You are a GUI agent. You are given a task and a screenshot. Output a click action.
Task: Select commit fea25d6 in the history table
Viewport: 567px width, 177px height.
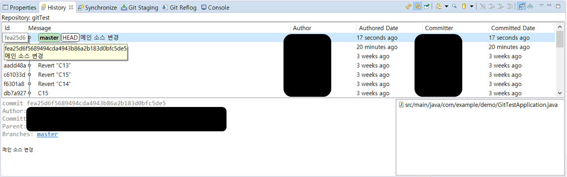279,37
